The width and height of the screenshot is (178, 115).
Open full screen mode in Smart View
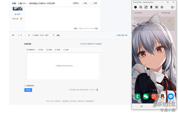click(x=146, y=7)
